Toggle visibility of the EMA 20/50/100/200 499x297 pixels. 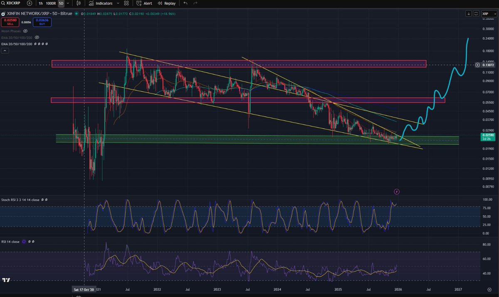[x=37, y=37]
